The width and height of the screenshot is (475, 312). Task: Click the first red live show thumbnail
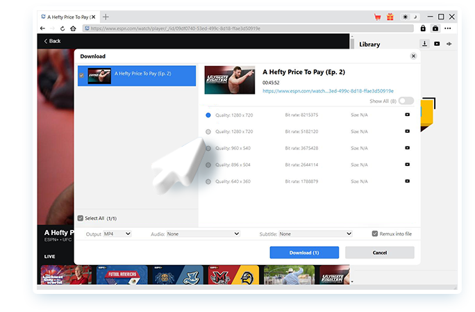tap(66, 274)
